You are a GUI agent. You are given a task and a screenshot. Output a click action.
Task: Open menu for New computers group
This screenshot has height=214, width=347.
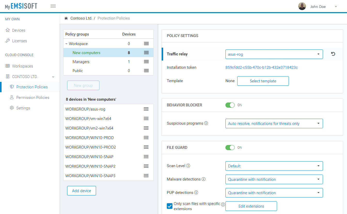click(146, 53)
